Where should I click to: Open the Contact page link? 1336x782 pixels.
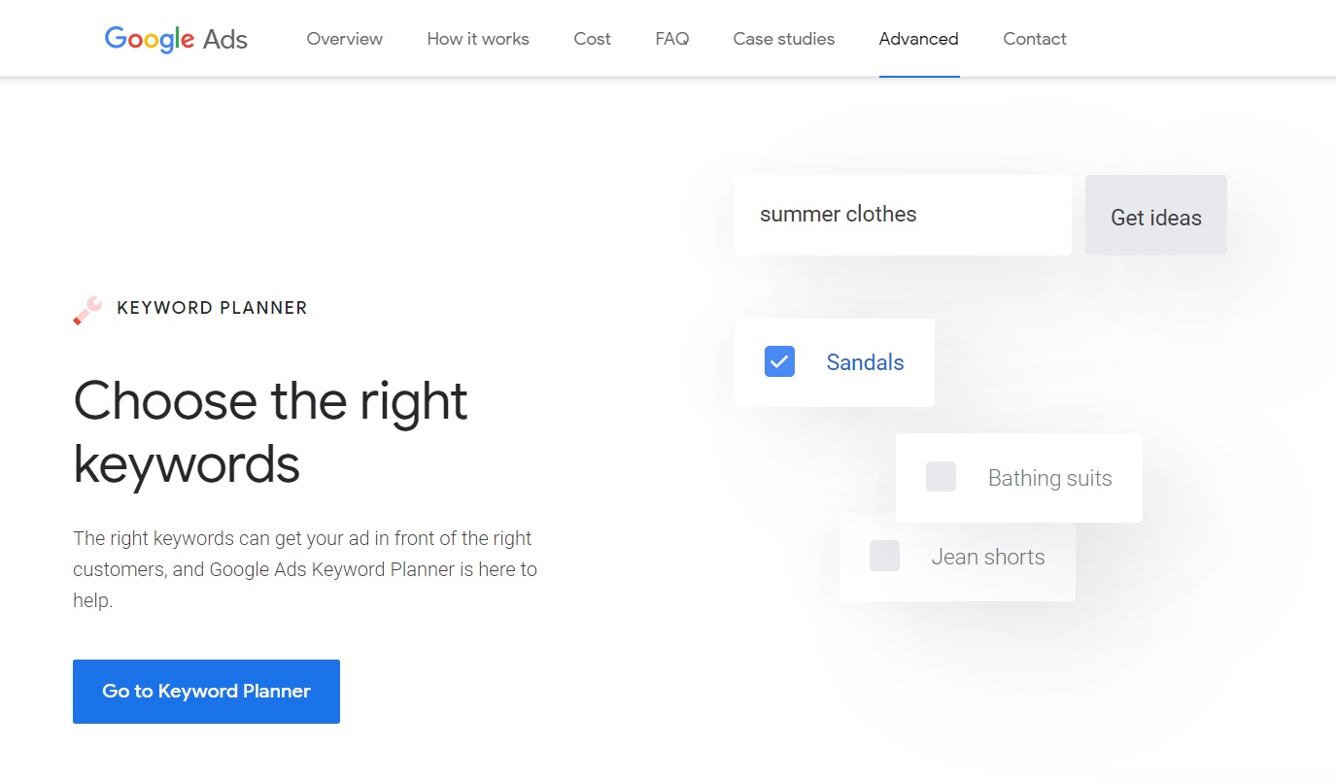1035,39
